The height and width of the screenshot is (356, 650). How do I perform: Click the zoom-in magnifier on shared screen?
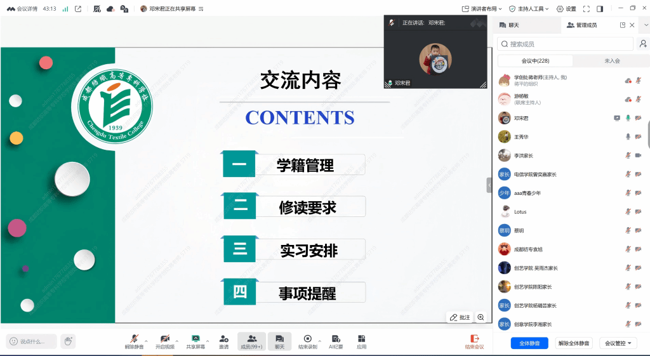pos(481,317)
